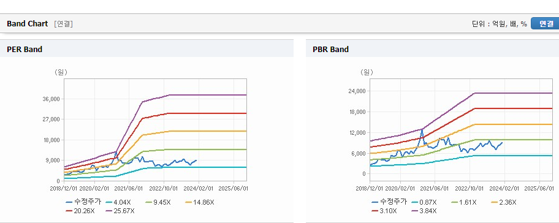Click the blue 연결 button
This screenshot has width=559, height=223.
click(545, 23)
